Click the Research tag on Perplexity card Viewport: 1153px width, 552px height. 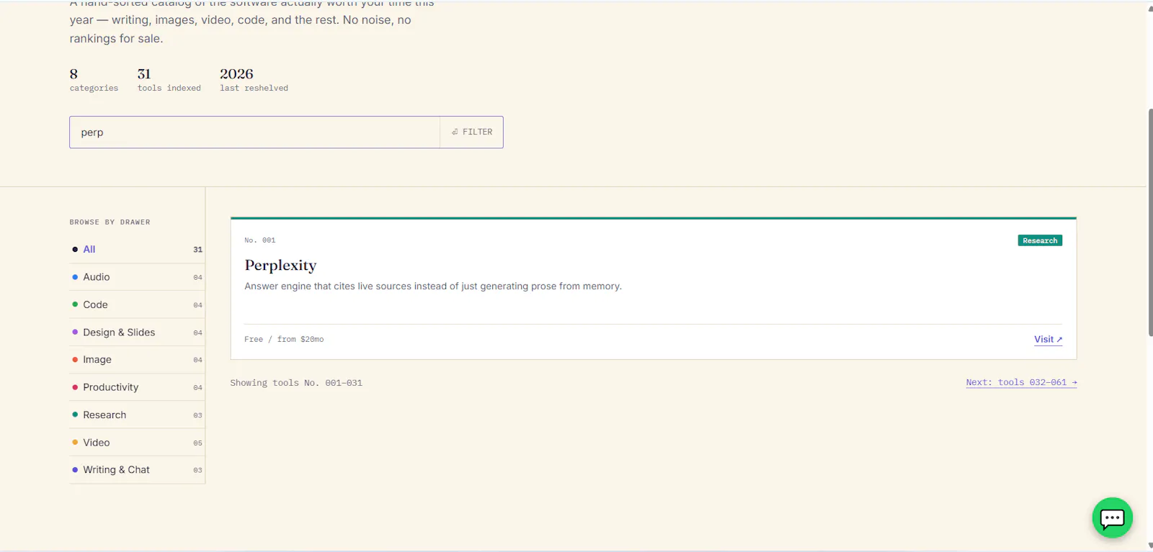click(1040, 240)
